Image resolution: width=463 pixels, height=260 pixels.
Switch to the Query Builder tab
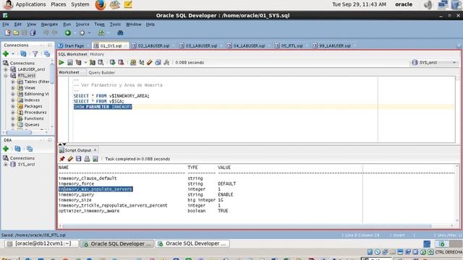(101, 72)
